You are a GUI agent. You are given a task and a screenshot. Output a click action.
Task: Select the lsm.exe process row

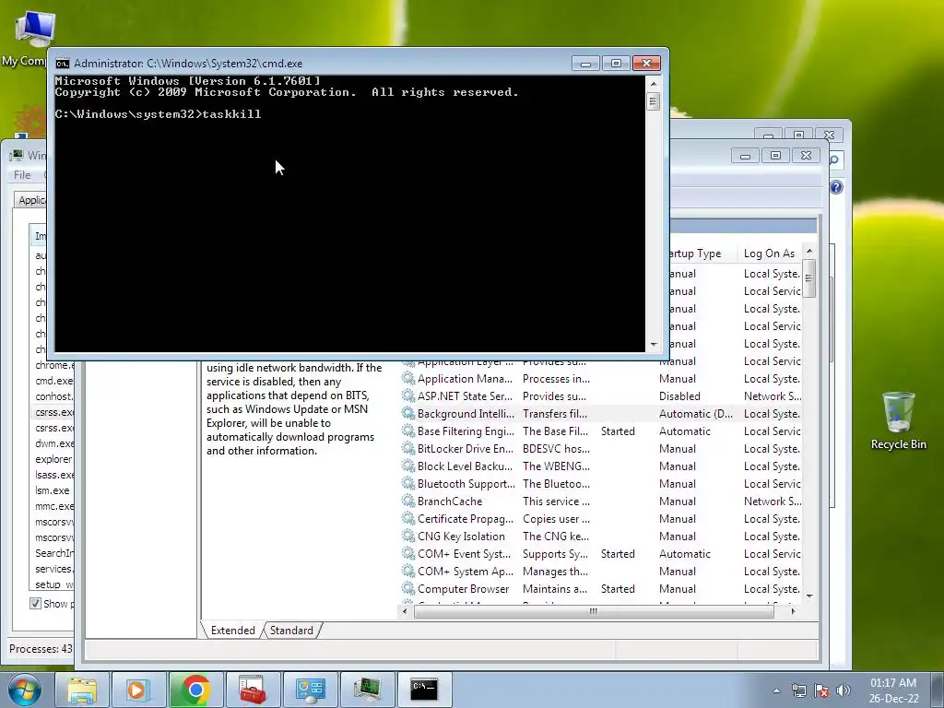point(54,490)
